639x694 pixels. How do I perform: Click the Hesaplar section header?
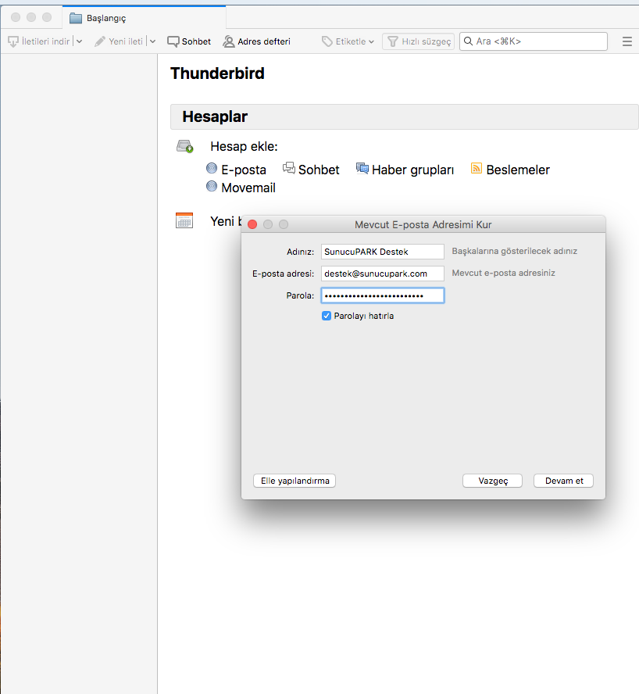pos(405,117)
